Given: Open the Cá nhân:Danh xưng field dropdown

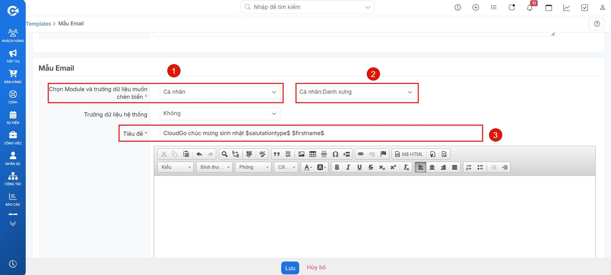Looking at the screenshot, I should coord(356,92).
